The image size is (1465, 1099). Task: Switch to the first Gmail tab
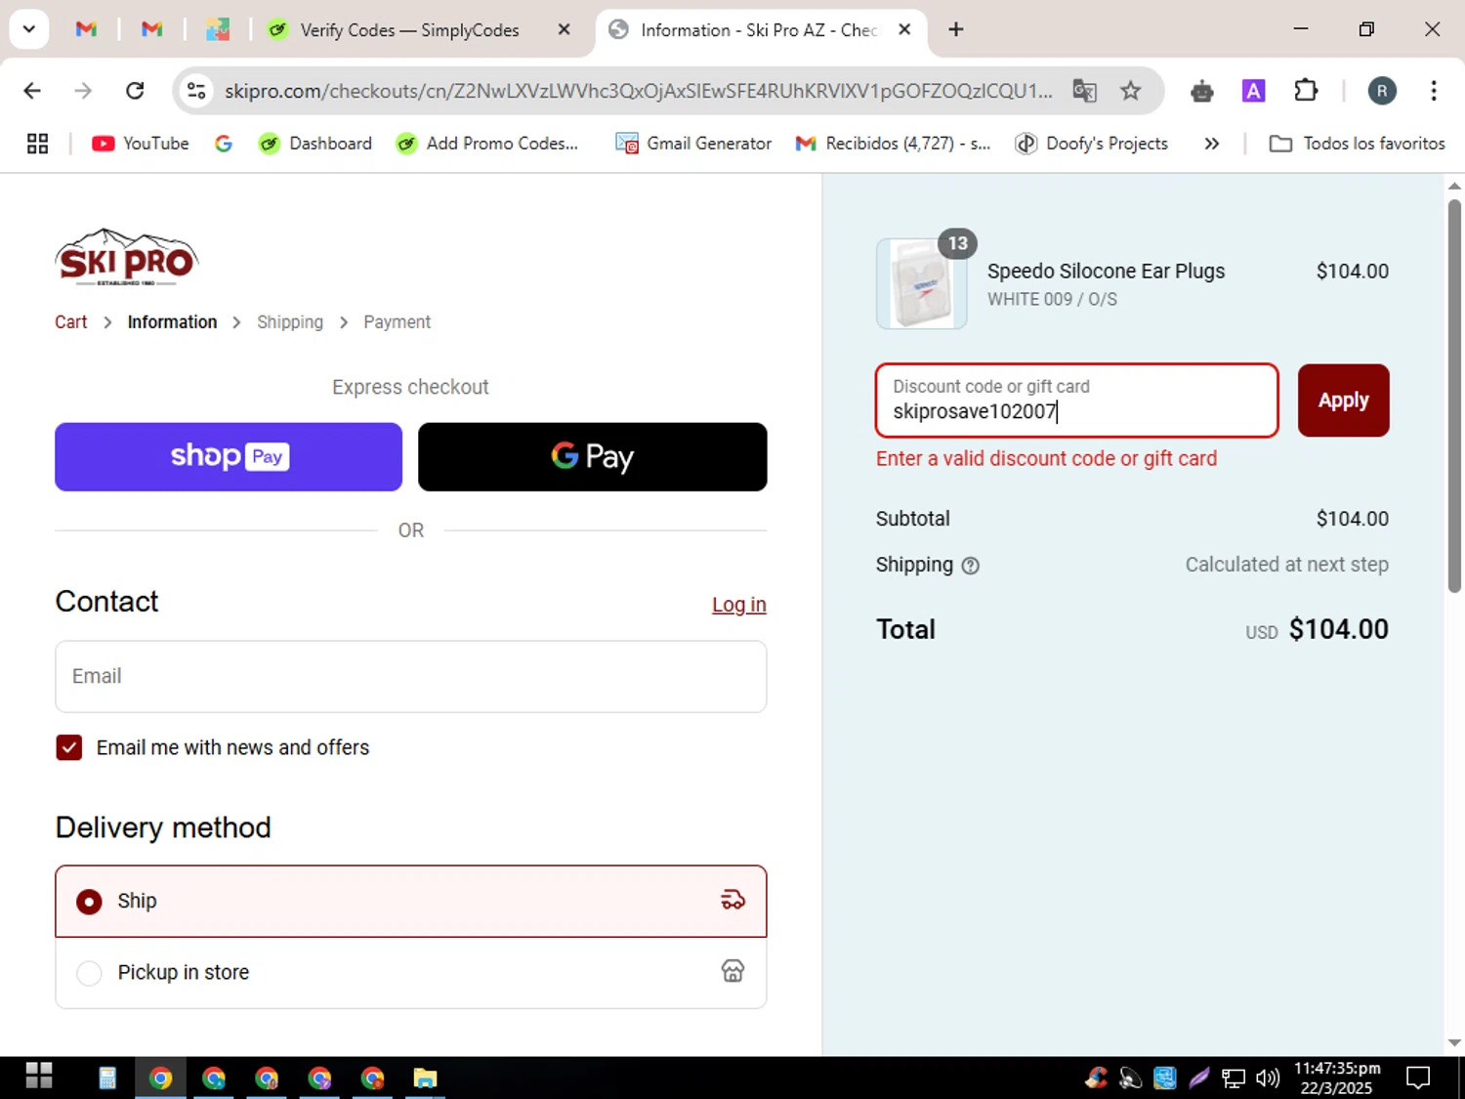(x=86, y=29)
